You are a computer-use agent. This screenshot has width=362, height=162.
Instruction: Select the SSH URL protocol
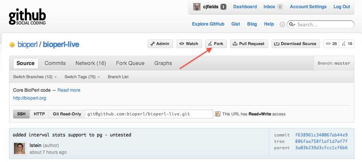[21, 114]
